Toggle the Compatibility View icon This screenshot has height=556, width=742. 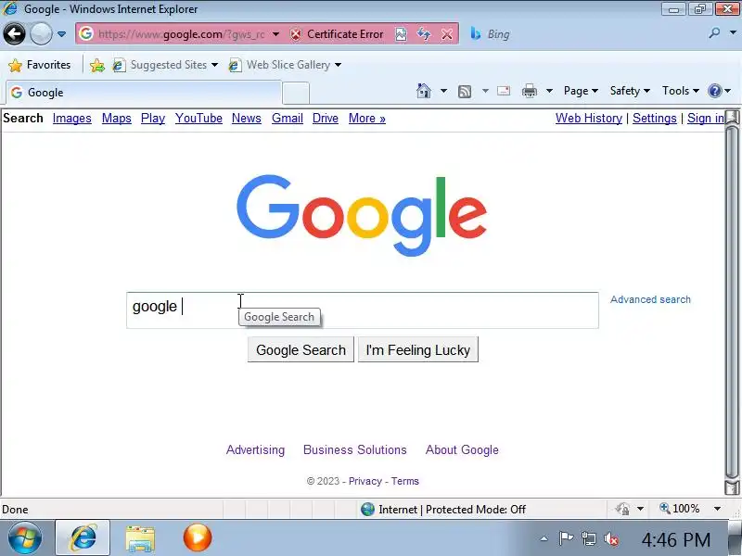[401, 34]
